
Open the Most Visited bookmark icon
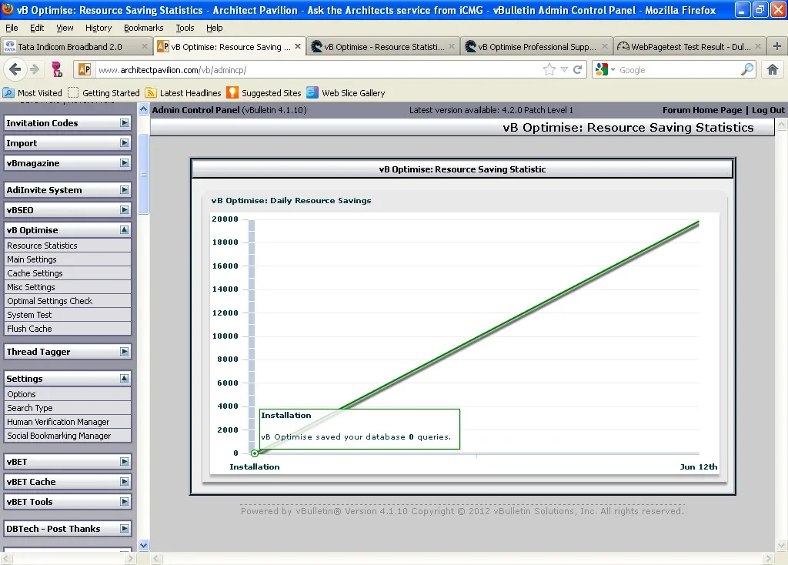click(32, 93)
